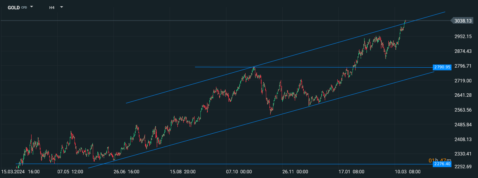Image resolution: width=478 pixels, height=178 pixels.
Task: Click the 2719.00 price axis label
Action: point(464,80)
